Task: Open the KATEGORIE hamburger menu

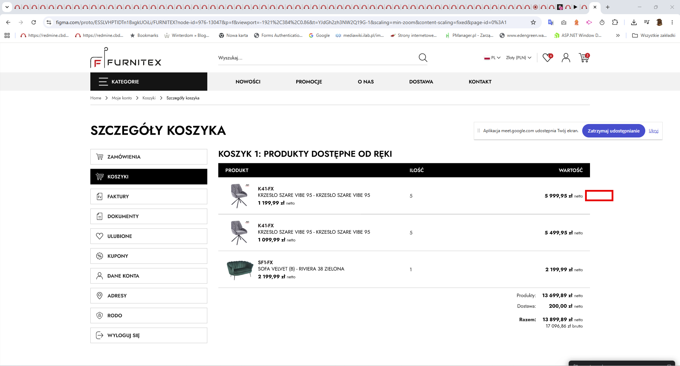Action: click(x=149, y=81)
